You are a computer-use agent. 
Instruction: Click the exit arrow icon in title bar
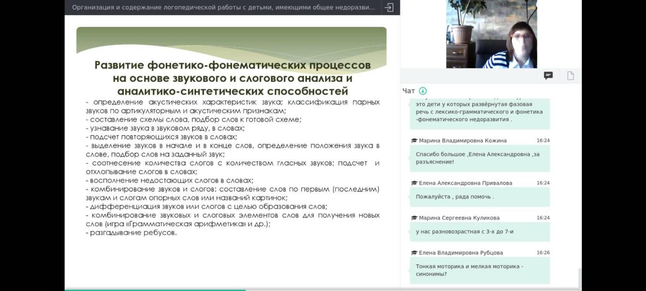pyautogui.click(x=388, y=8)
